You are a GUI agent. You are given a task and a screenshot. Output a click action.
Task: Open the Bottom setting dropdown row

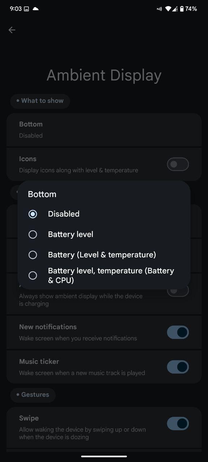click(104, 130)
